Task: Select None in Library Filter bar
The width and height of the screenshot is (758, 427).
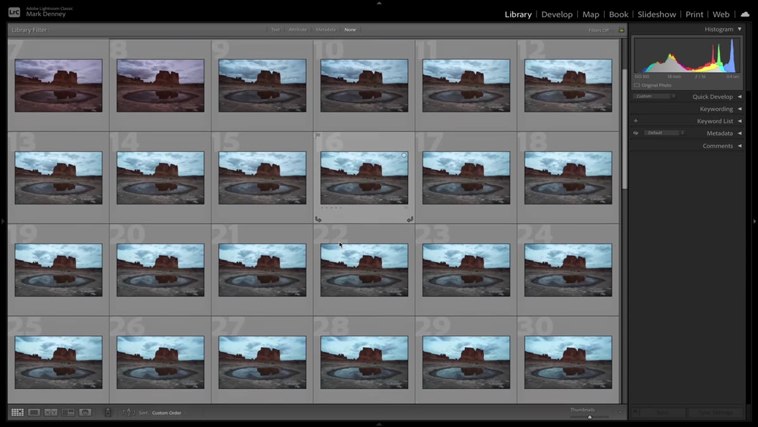Action: [350, 30]
